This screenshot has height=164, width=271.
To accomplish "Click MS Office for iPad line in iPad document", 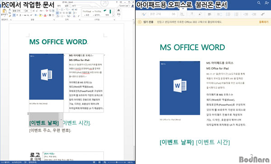I will (217, 68).
